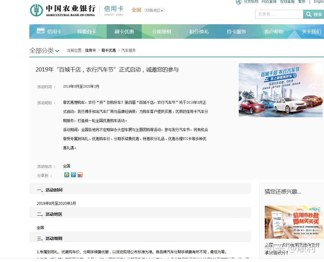Open the 切换地区 region selector
Image resolution: width=324 pixels, height=262 pixels.
click(154, 10)
